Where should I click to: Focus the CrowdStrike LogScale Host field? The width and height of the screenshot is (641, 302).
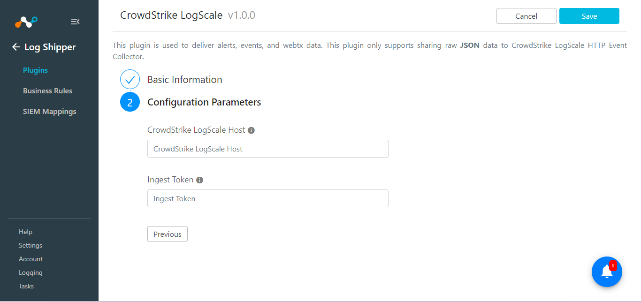(268, 149)
